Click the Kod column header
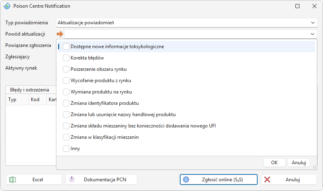The image size is (323, 191). click(x=37, y=100)
